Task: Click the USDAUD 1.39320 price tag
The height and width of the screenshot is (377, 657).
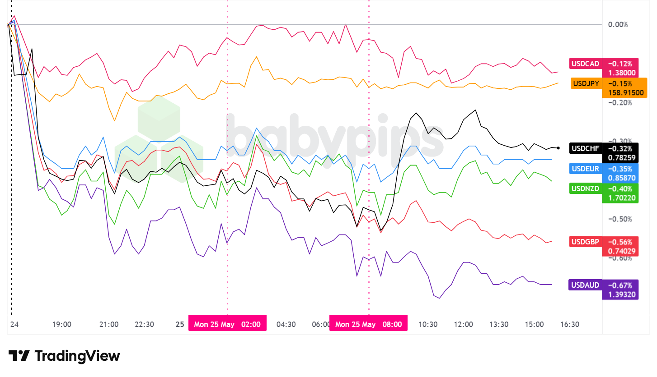Action: (x=620, y=295)
